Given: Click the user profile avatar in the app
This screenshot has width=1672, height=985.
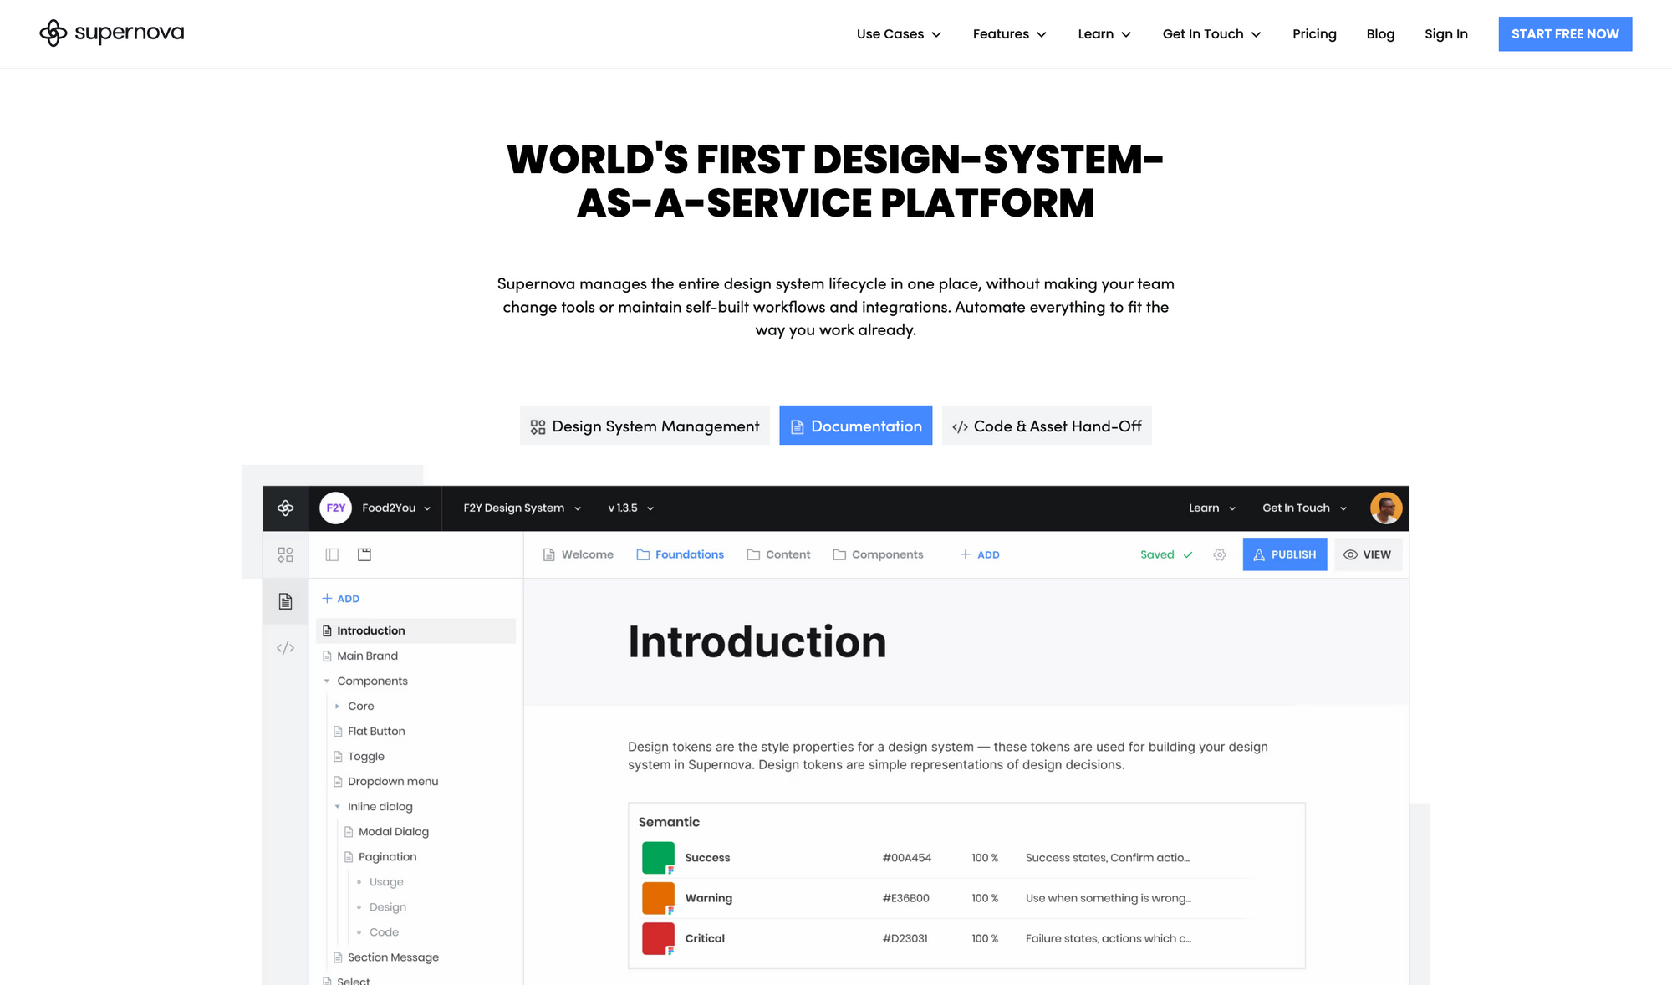Looking at the screenshot, I should [x=1385, y=508].
